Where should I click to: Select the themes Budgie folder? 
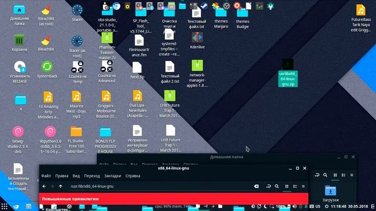pyautogui.click(x=243, y=19)
